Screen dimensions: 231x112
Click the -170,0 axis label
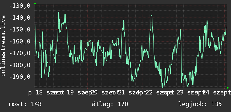[x=20, y=53]
